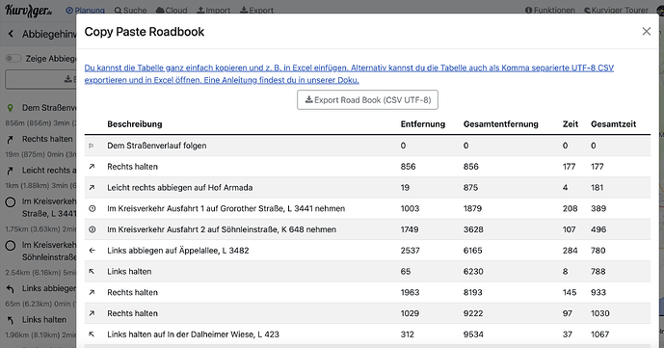
Task: Click sidebar entry 'Links halten'
Action: tap(44, 320)
